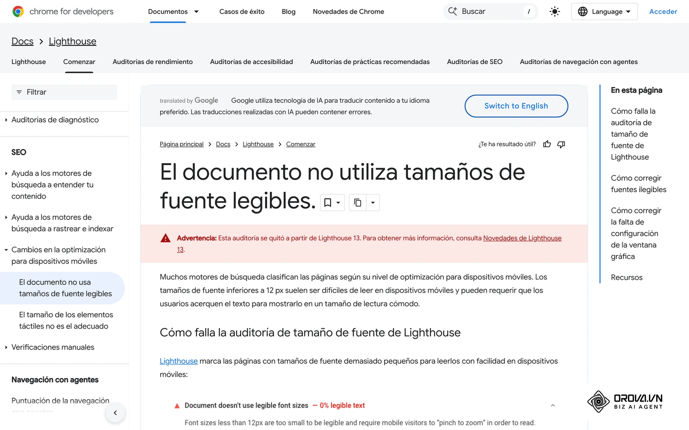Expand Ayuda a los motores a rastrear e indexar
This screenshot has width=689, height=430.
pyautogui.click(x=6, y=217)
